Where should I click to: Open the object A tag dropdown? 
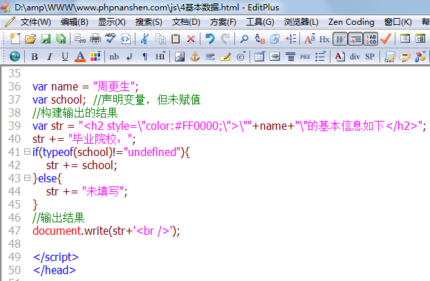[x=340, y=57]
